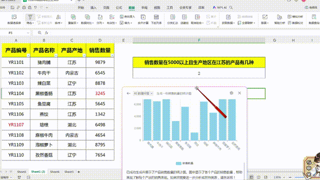
Task: Close the AI chart panel
Action: (239, 93)
